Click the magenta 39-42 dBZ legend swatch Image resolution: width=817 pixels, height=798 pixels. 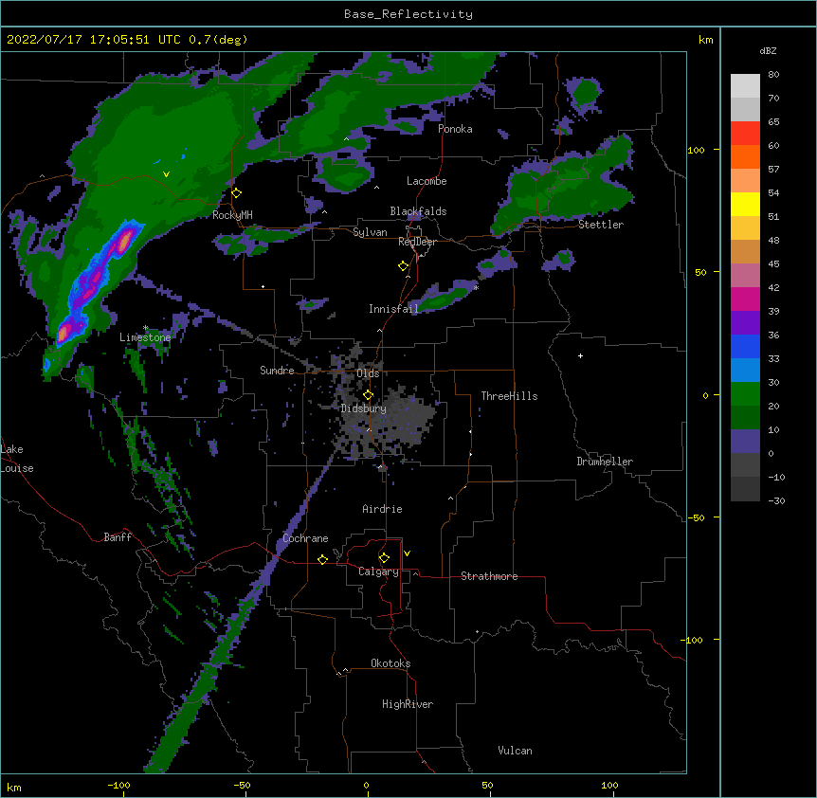click(x=745, y=299)
